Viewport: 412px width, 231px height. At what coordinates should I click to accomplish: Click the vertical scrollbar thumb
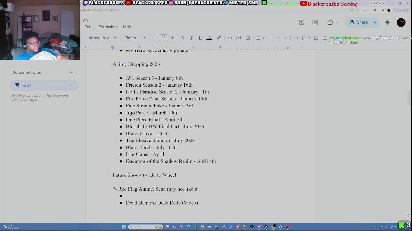(409, 98)
